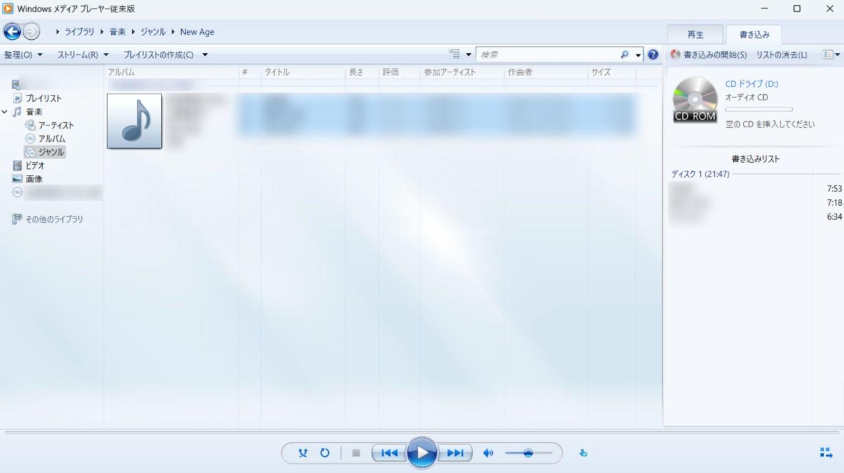Select the burn list item lasting 6:34
The image size is (844, 473).
coord(756,217)
